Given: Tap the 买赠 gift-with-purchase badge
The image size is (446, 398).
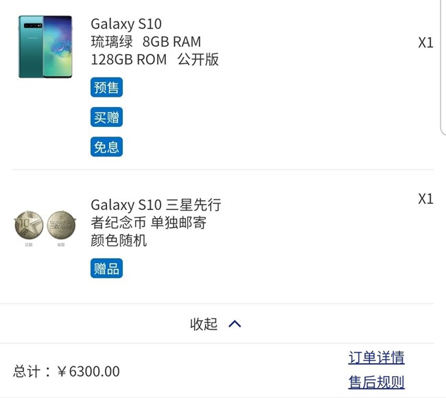Looking at the screenshot, I should [x=106, y=117].
